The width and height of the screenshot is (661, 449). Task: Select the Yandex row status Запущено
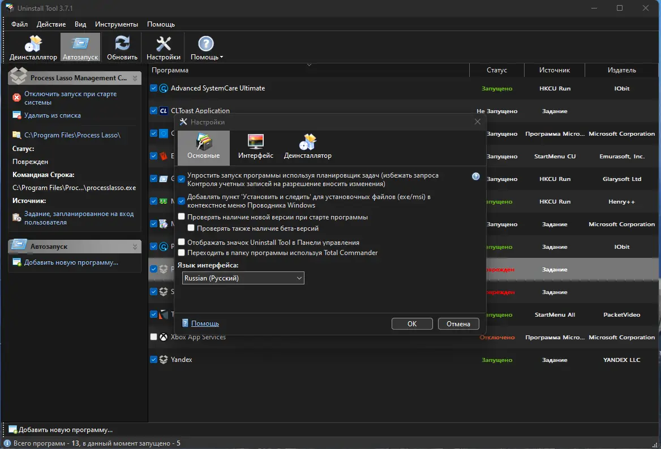click(x=496, y=360)
